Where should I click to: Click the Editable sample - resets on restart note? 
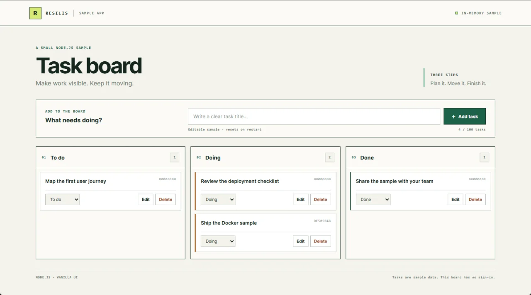[225, 130]
